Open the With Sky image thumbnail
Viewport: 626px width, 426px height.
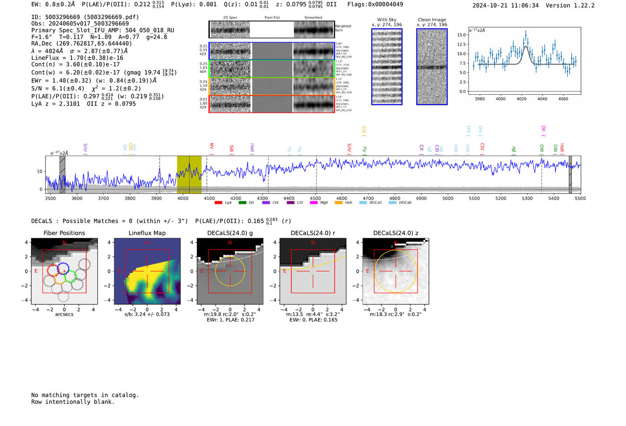pyautogui.click(x=387, y=67)
